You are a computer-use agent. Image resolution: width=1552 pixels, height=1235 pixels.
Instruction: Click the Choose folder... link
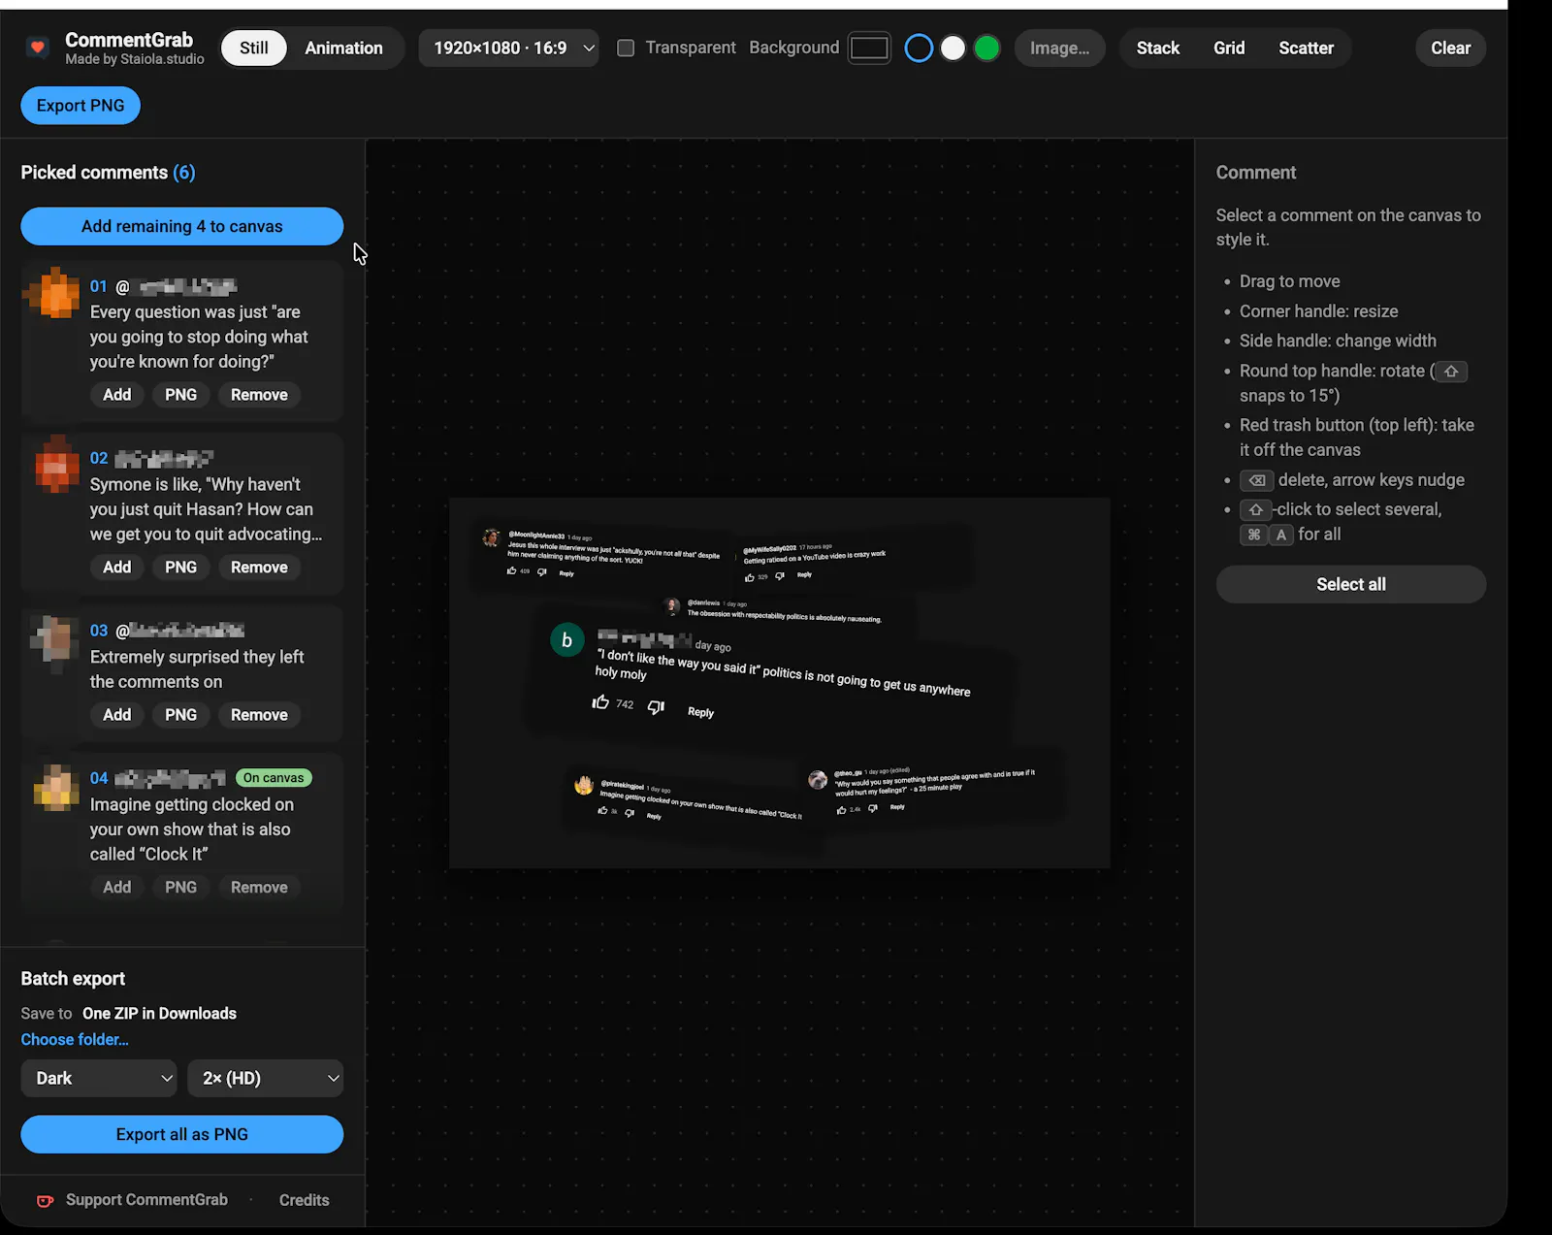tap(75, 1040)
